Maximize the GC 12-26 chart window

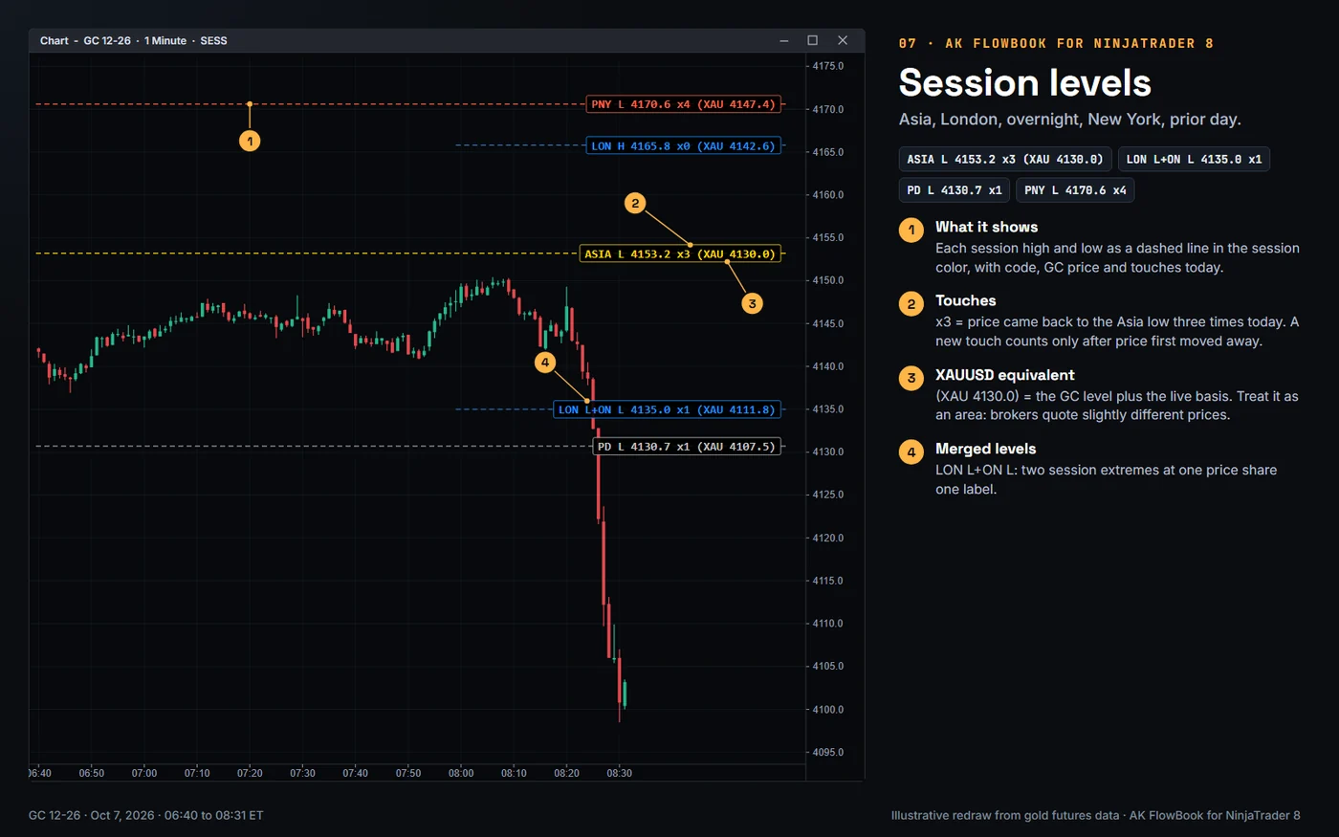813,40
